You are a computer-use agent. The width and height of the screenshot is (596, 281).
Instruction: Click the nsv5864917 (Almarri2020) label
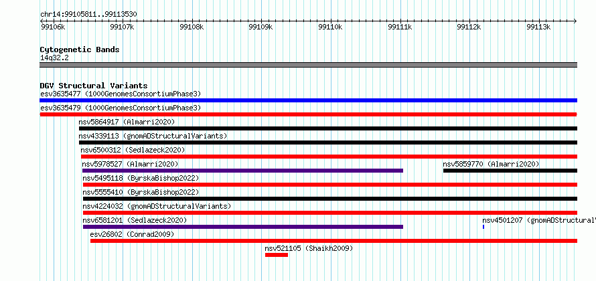[127, 122]
